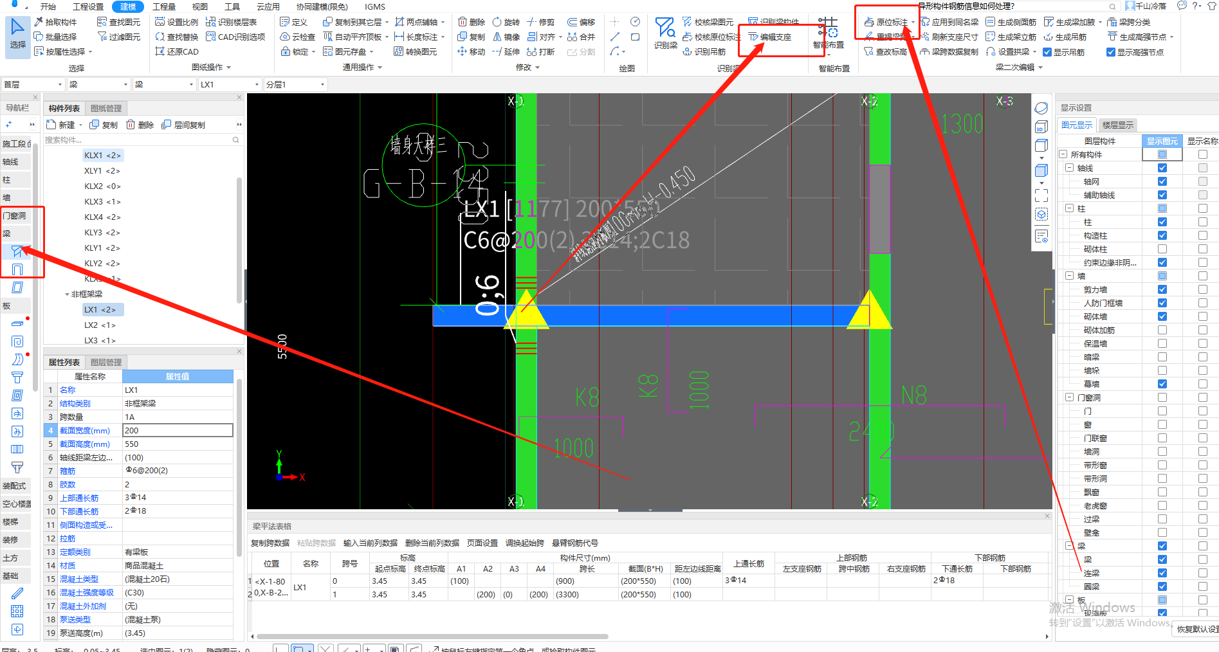1219x652 pixels.
Task: Open the 首层 floor dropdown
Action: 33,84
